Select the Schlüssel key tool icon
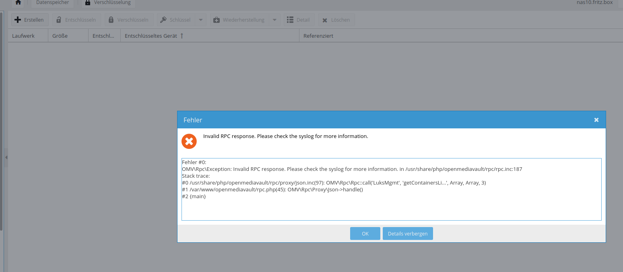This screenshot has height=272, width=623. pyautogui.click(x=164, y=19)
